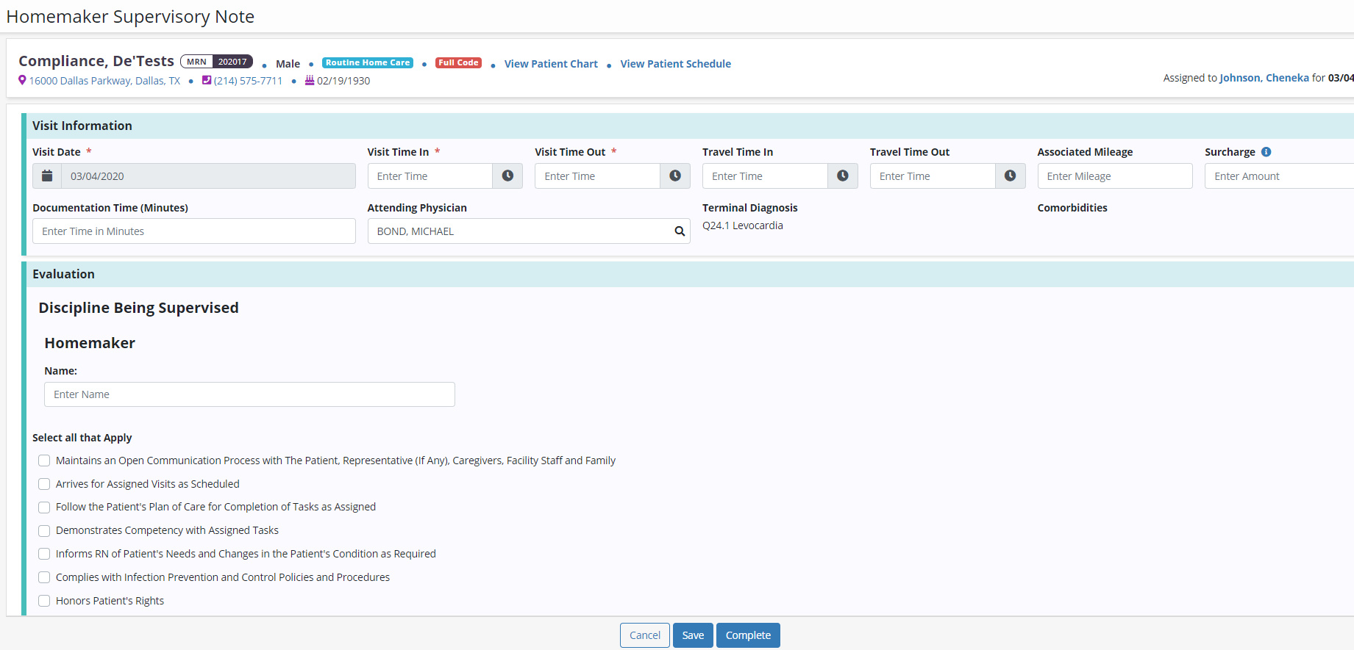Cancel the supervisory note
The height and width of the screenshot is (650, 1354).
645,635
